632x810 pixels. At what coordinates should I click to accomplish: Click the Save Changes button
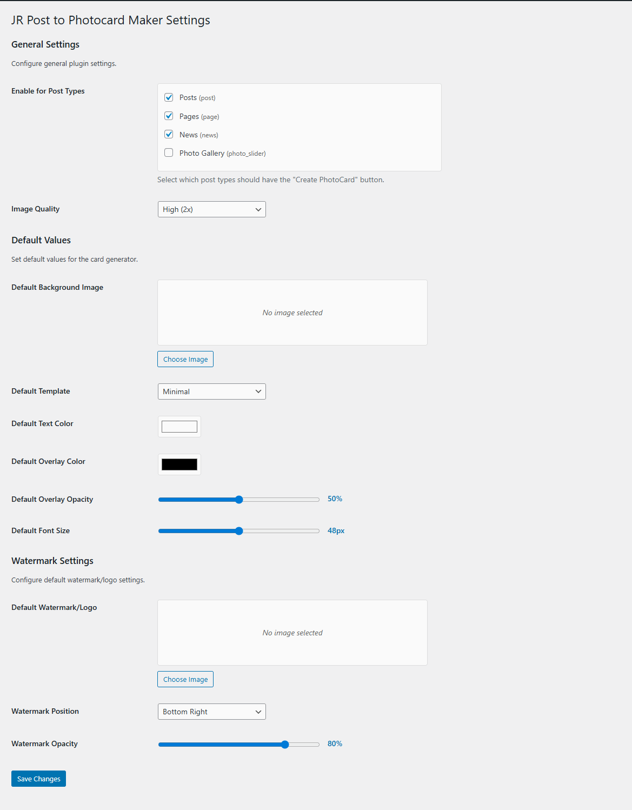tap(38, 778)
